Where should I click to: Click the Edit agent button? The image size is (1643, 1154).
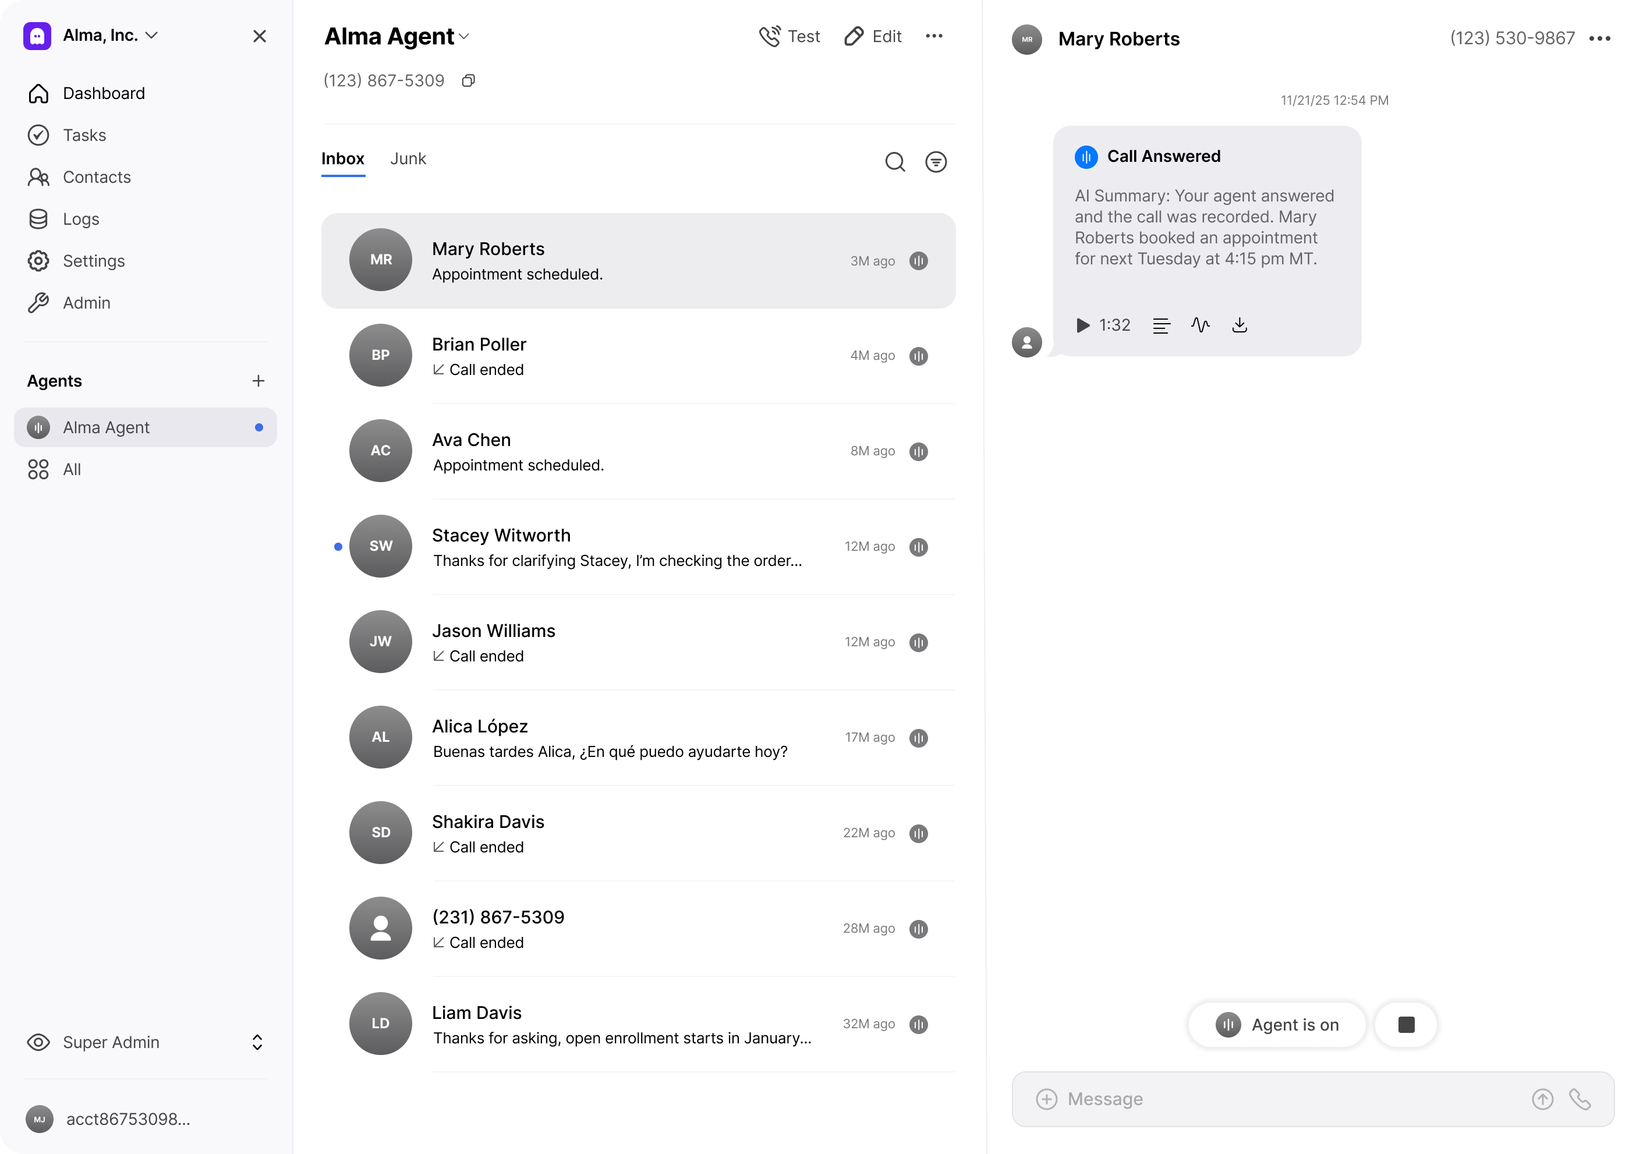(x=872, y=37)
